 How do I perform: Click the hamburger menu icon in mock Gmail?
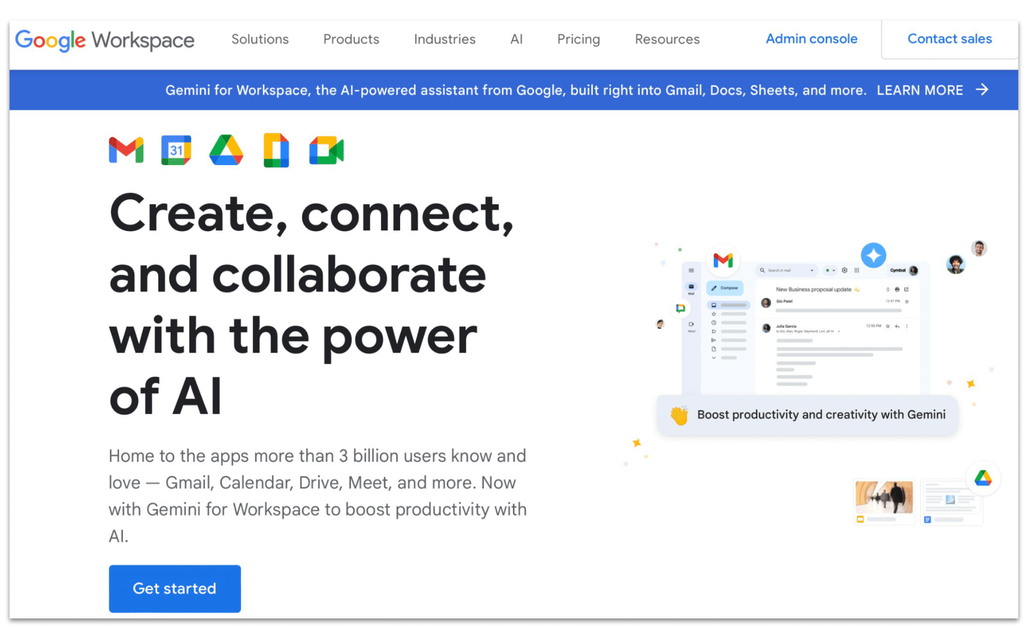click(x=691, y=270)
